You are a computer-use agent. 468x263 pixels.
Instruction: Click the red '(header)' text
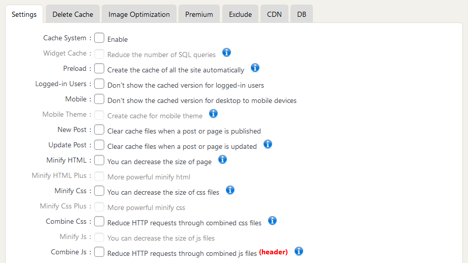[273, 252]
